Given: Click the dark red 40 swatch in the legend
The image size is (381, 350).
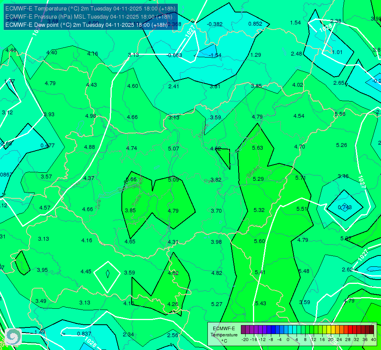Looking at the screenshot, I should [372, 330].
